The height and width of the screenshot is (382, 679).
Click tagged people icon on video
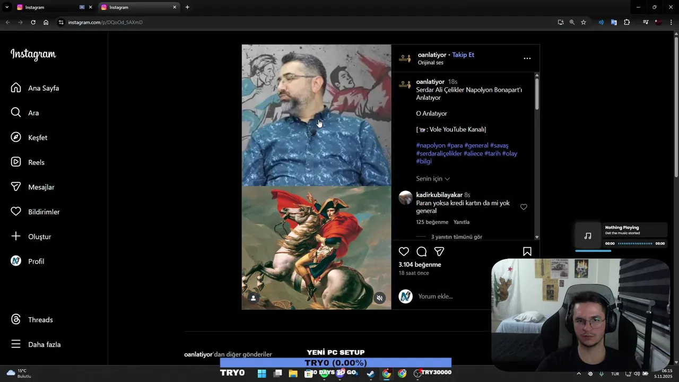tap(253, 298)
